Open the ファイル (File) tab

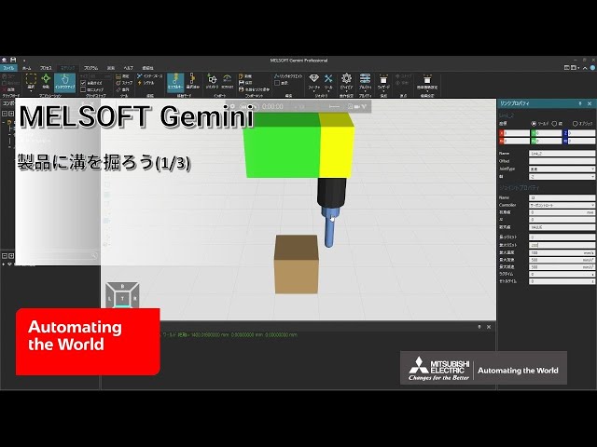pos(8,68)
